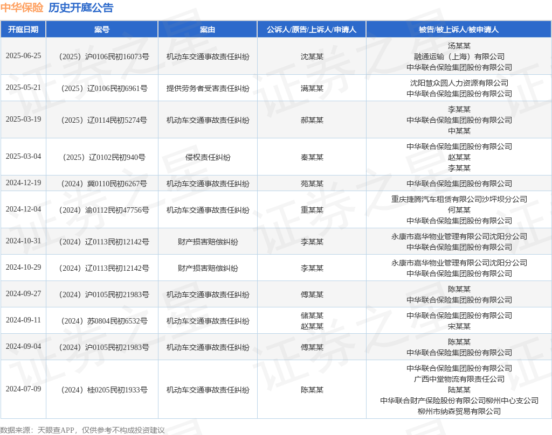Click 永康市嘉华物业管理有限公司沈阳分公司 in 2024-10-29 row
This screenshot has height=435, width=552.
tap(459, 263)
